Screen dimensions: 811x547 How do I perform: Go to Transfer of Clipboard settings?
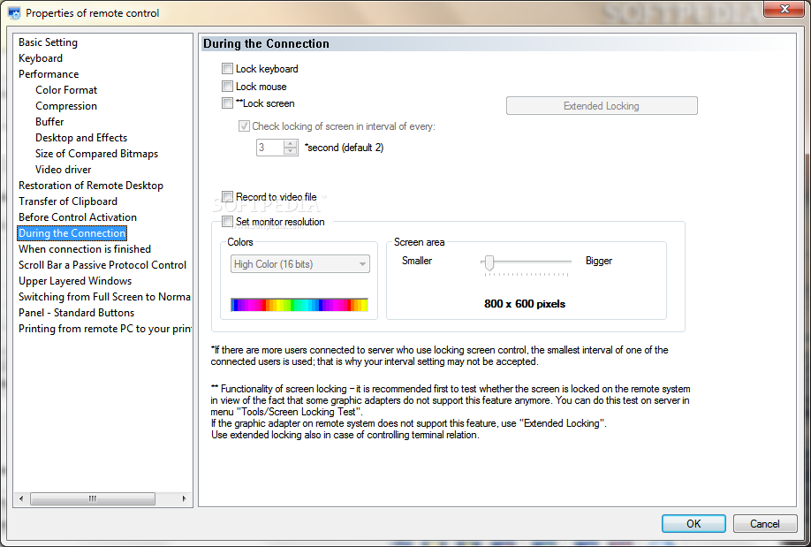click(x=68, y=201)
